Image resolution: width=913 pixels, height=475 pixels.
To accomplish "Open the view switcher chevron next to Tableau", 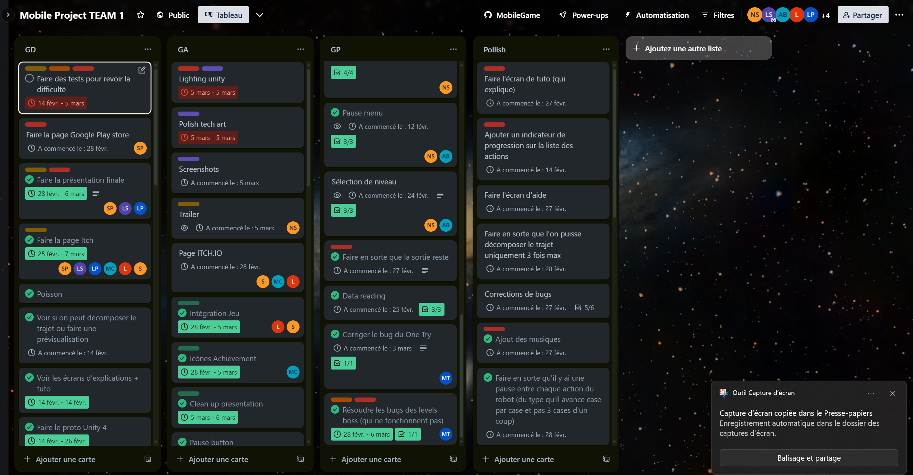I will (x=260, y=15).
